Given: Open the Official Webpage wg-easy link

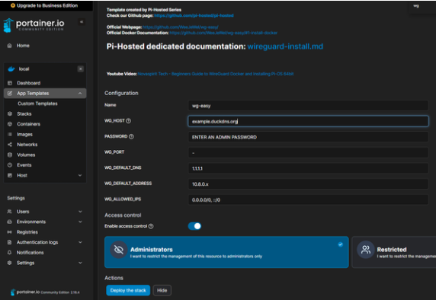Looking at the screenshot, I should pos(181,27).
